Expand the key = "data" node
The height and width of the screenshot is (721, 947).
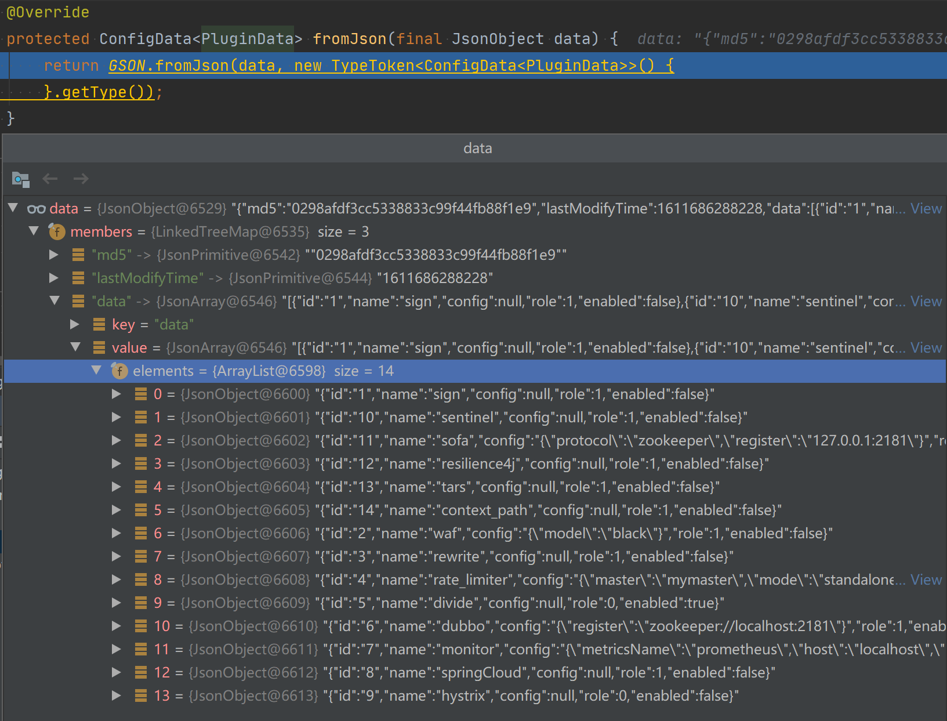tap(75, 324)
